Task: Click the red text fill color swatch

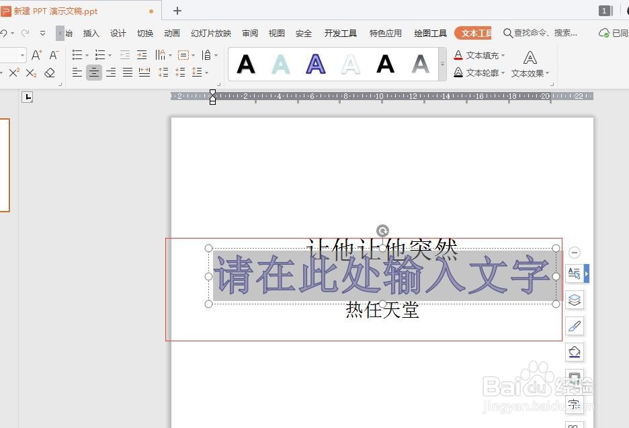Action: (458, 58)
